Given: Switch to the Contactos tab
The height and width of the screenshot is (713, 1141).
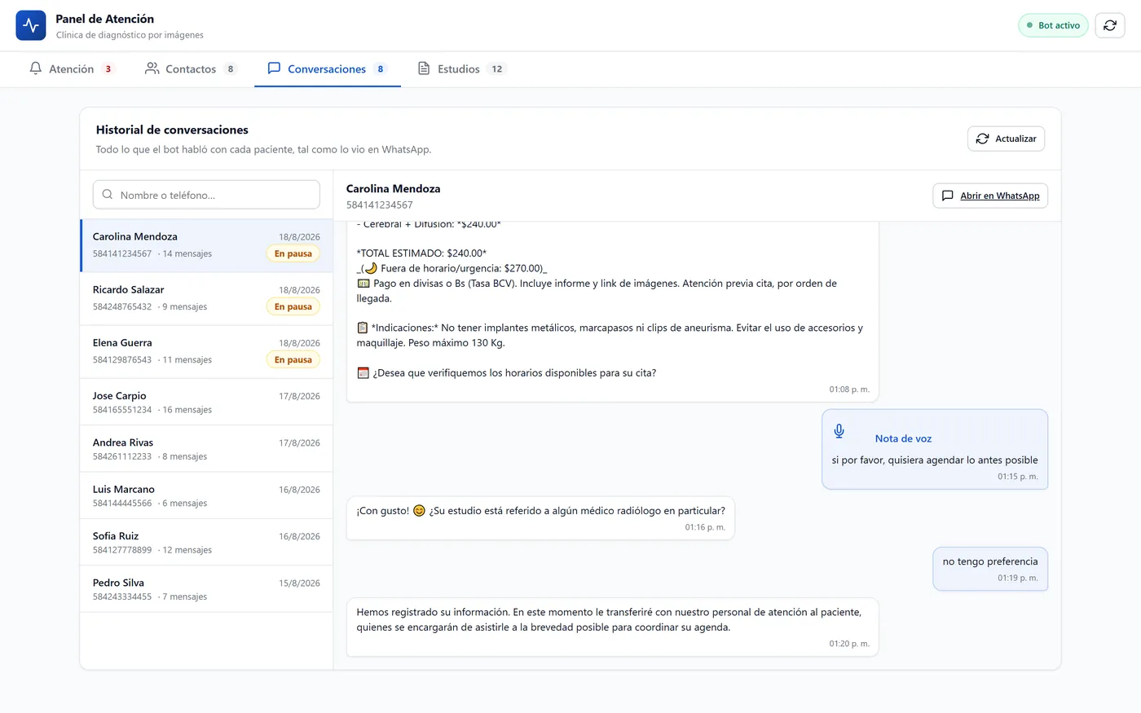Looking at the screenshot, I should coord(191,69).
